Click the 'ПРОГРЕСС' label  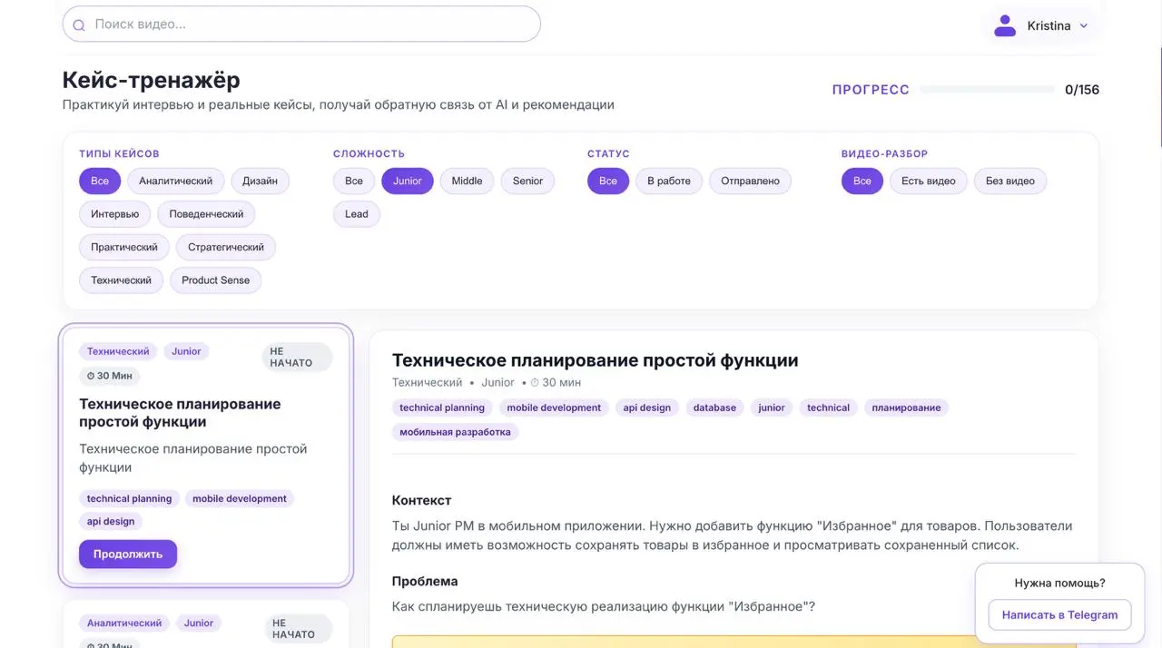(x=871, y=90)
